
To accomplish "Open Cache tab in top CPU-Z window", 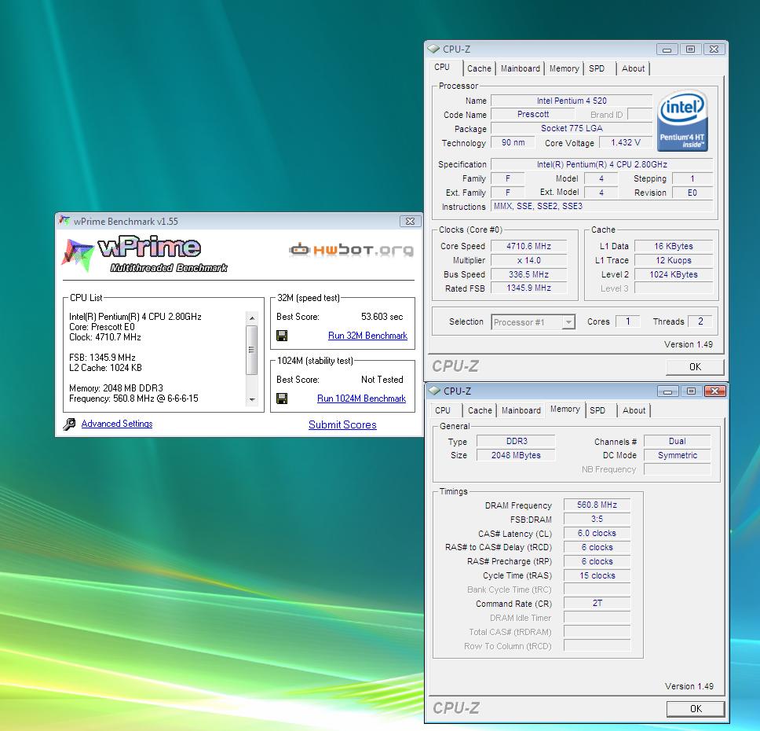I will point(480,68).
